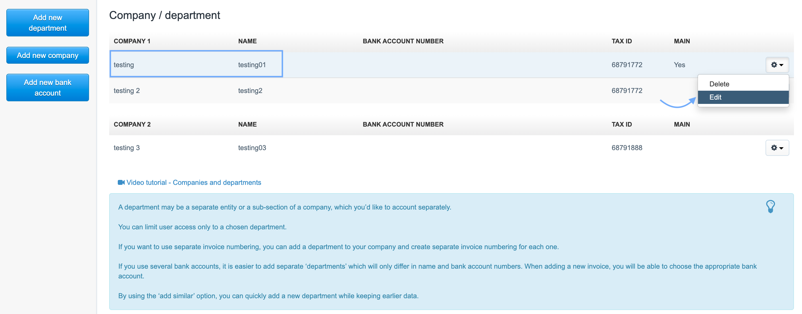Click tax ID 68791888 cell

626,148
